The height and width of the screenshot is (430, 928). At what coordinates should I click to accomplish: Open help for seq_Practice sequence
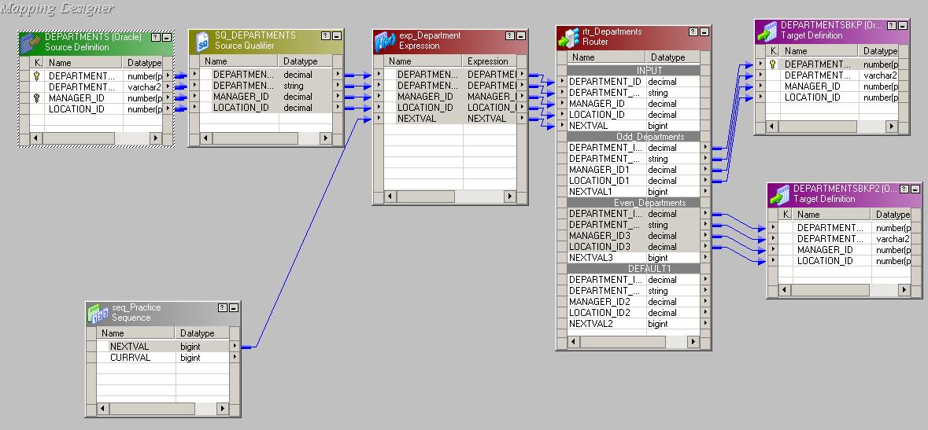pyautogui.click(x=223, y=308)
